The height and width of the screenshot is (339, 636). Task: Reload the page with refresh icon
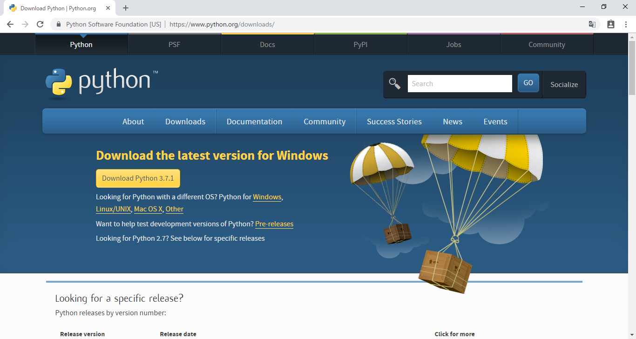click(x=40, y=24)
